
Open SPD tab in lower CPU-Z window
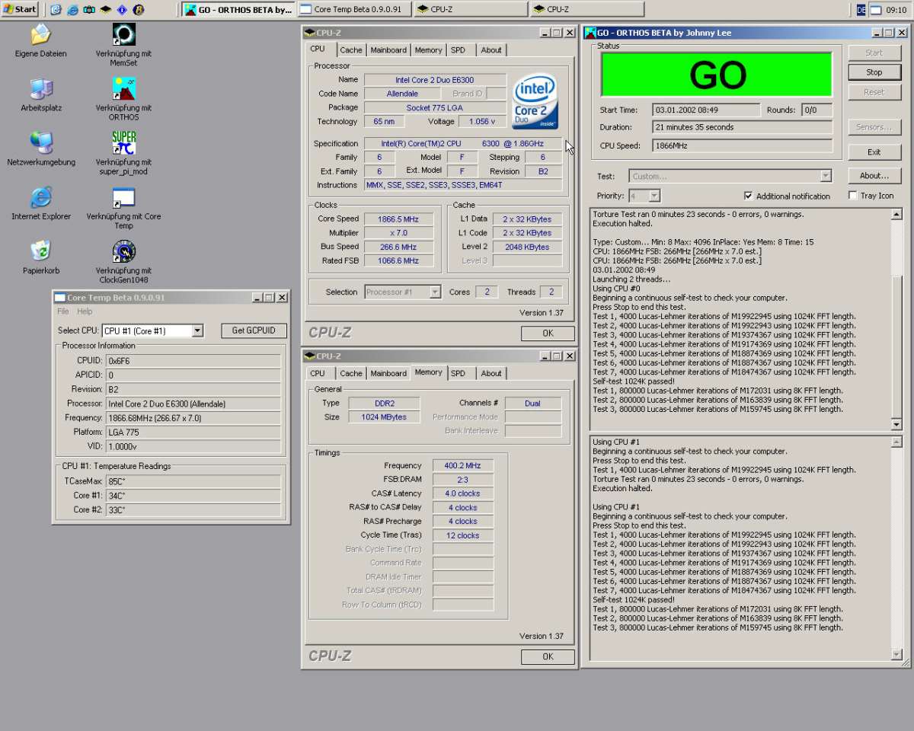tap(458, 373)
